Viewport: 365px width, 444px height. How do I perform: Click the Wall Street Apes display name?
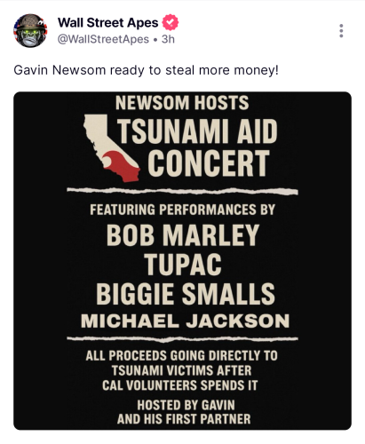108,23
